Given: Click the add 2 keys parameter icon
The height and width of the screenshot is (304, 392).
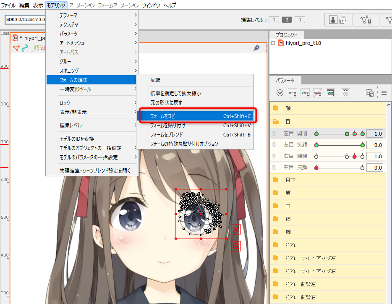Looking at the screenshot, I should [x=293, y=93].
